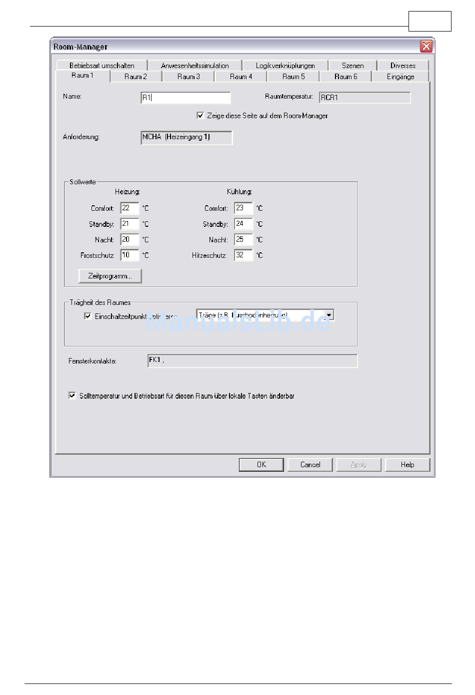Screen dimensions: 475x695
Task: Edit the Frostschutz temperature field
Action: coord(129,255)
